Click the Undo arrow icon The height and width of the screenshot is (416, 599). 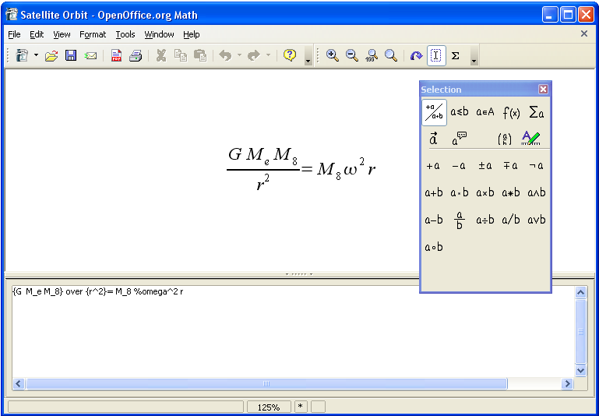[225, 56]
